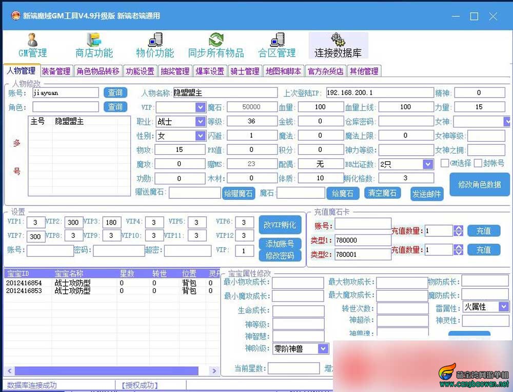
Task: Open the 物价功能 computer icon
Action: 155,40
